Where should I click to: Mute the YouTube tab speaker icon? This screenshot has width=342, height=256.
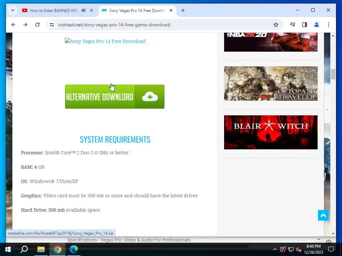(83, 10)
